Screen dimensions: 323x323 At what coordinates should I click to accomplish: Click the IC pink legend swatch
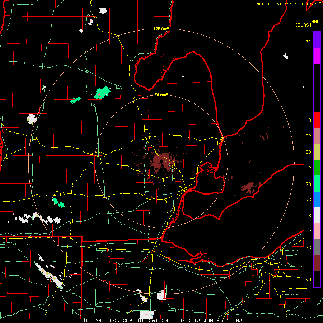point(317,231)
